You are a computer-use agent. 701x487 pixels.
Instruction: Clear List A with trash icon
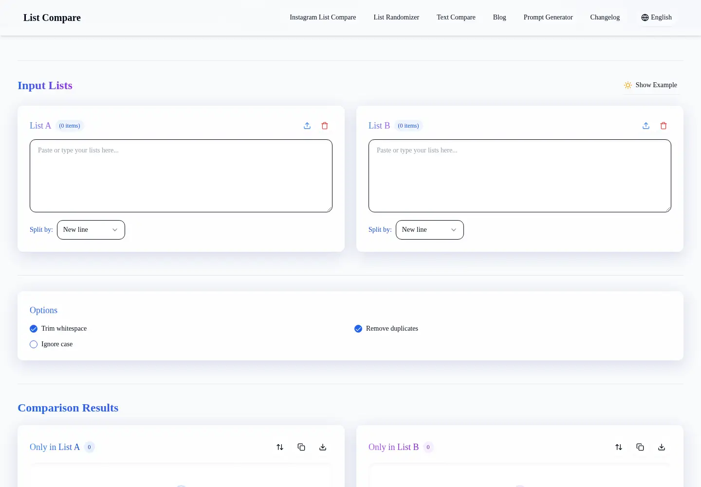(x=325, y=126)
